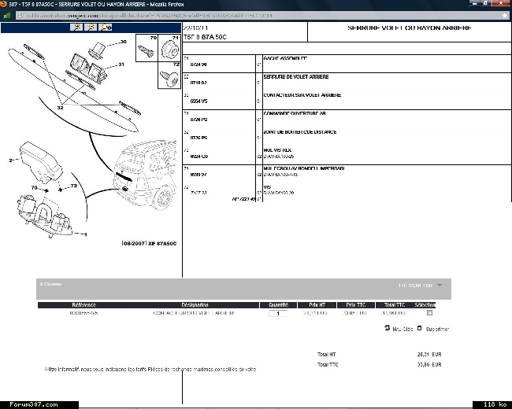This screenshot has height=409, width=512.
Task: Click the MAJ Qtés link
Action: pyautogui.click(x=403, y=329)
